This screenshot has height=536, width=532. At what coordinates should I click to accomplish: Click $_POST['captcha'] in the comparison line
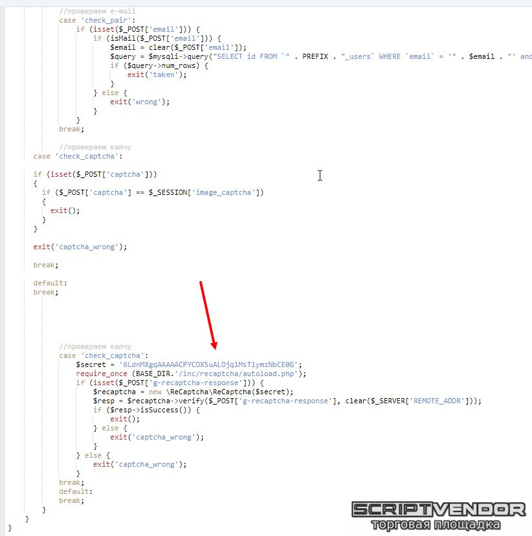click(95, 192)
